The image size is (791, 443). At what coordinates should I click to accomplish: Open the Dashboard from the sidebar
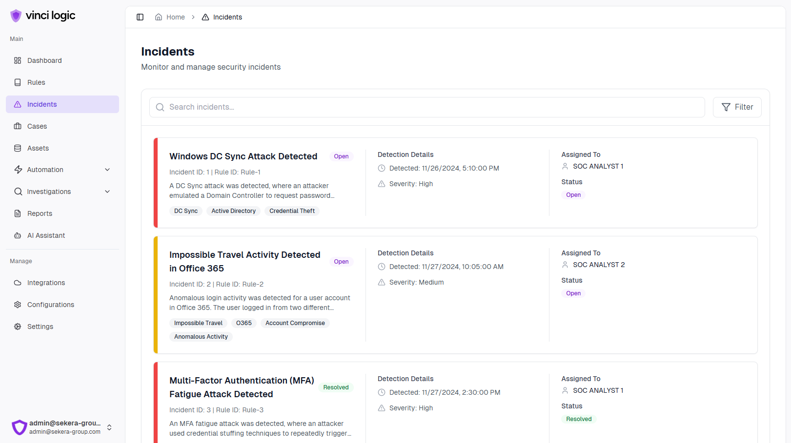click(44, 60)
